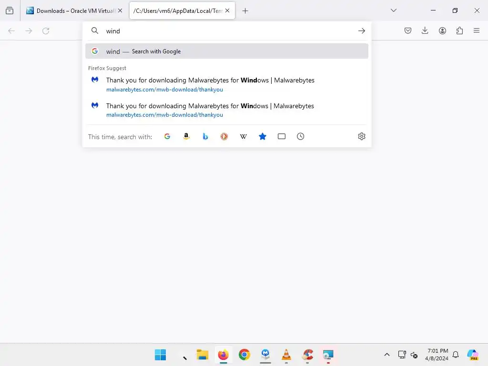488x366 pixels.
Task: Open the Downloads panel icon
Action: pyautogui.click(x=425, y=30)
